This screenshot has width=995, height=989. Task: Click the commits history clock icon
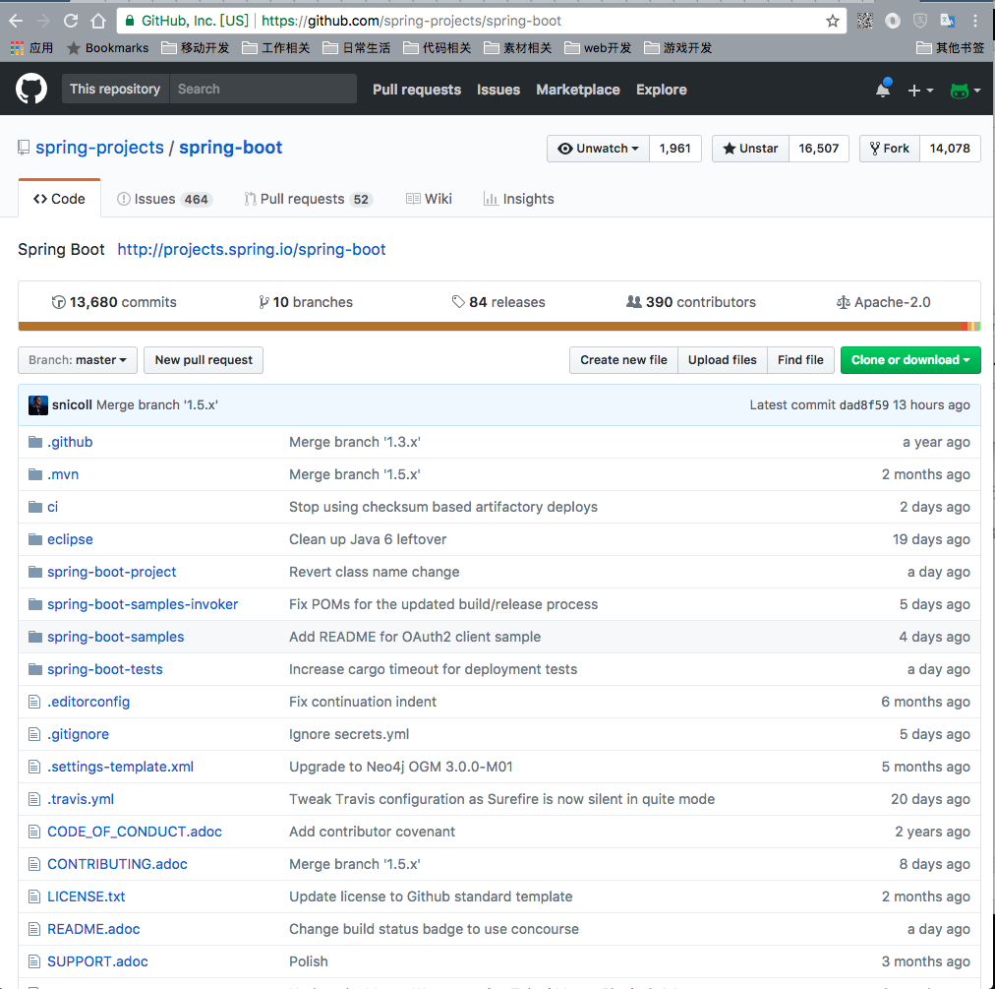(x=58, y=302)
